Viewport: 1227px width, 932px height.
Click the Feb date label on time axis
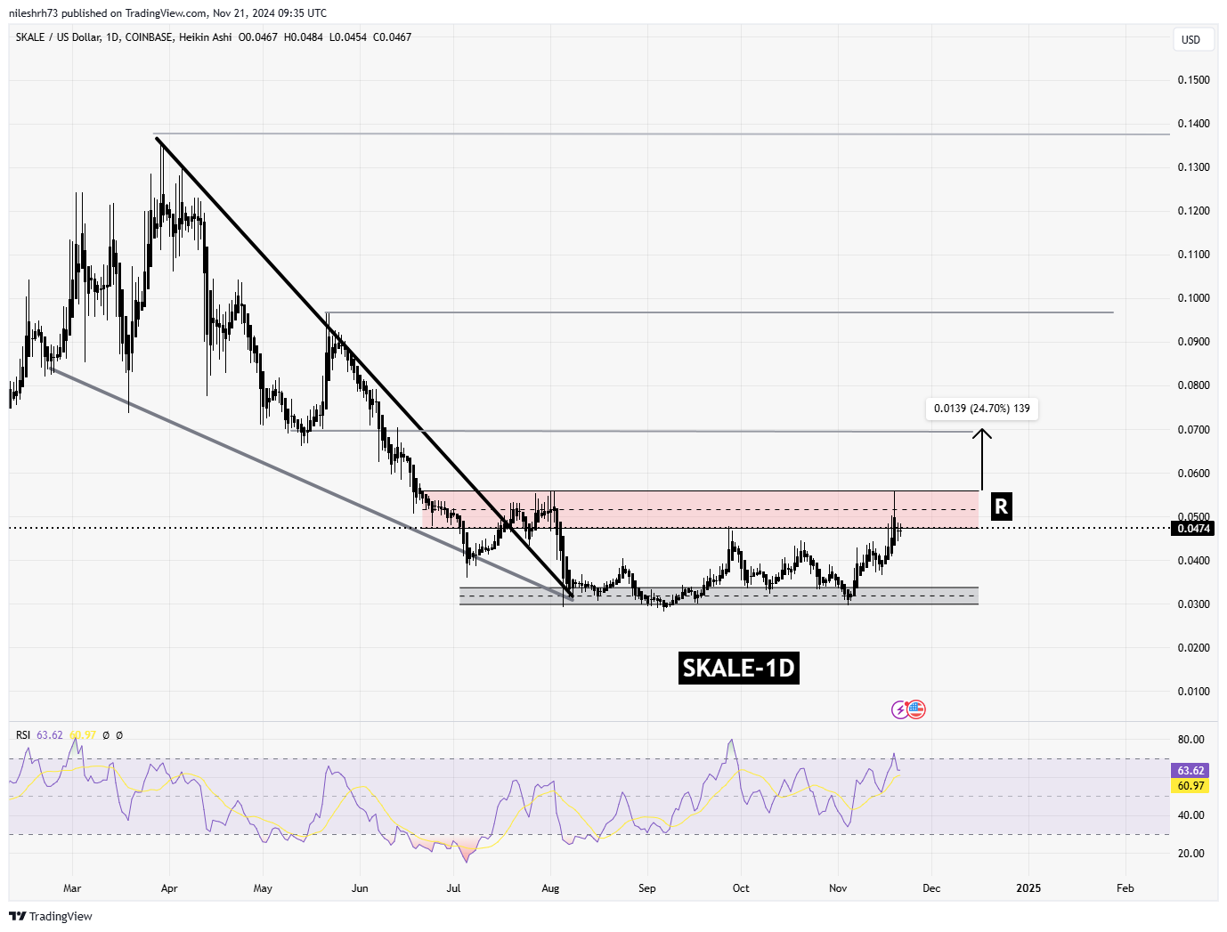tap(1125, 888)
